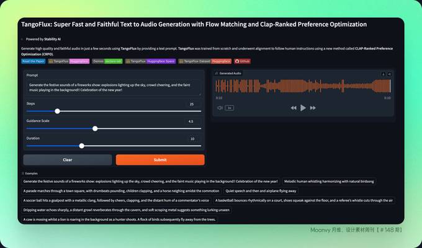The image size is (422, 248).
Task: Select the Melodic human whistling example
Action: (x=329, y=182)
